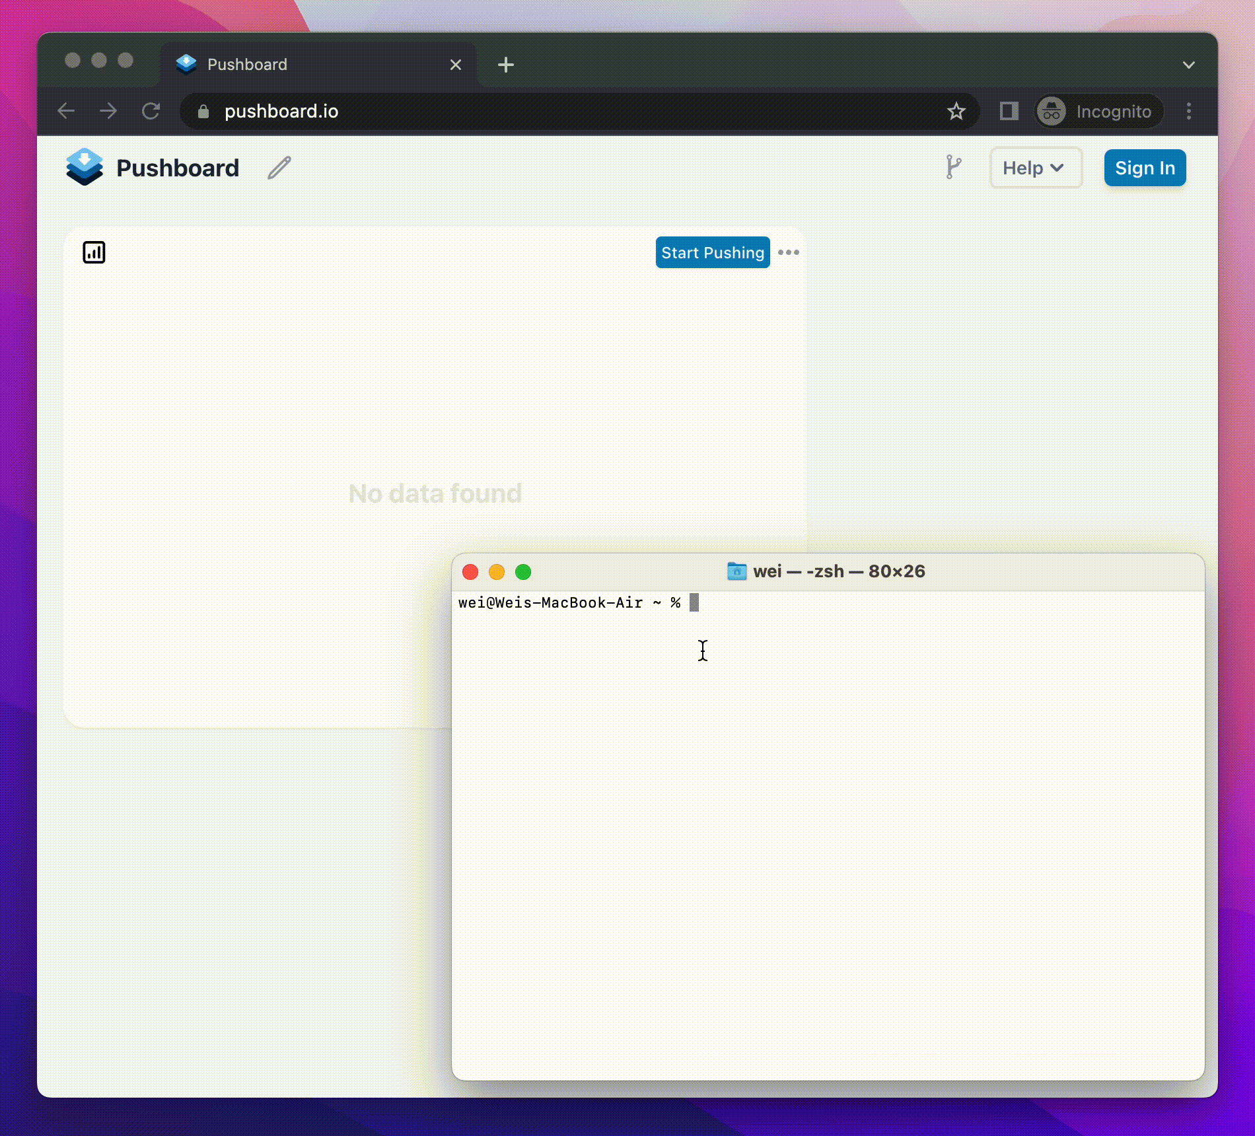Reload the pushboard.io page

[151, 111]
